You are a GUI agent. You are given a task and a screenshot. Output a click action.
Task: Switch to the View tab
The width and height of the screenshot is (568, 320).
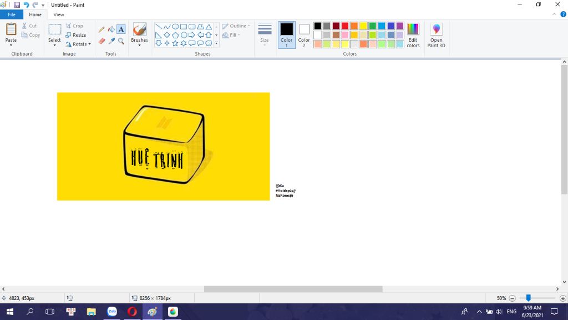(59, 14)
